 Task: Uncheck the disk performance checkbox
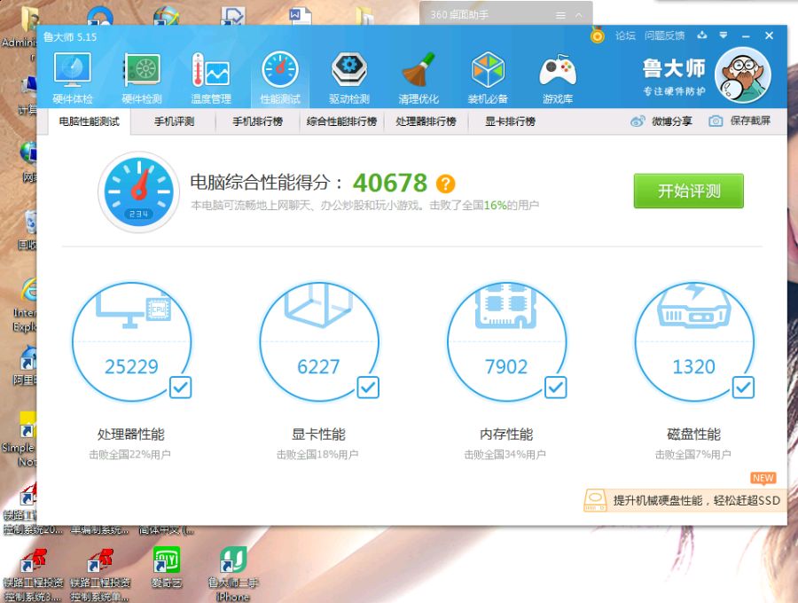743,388
